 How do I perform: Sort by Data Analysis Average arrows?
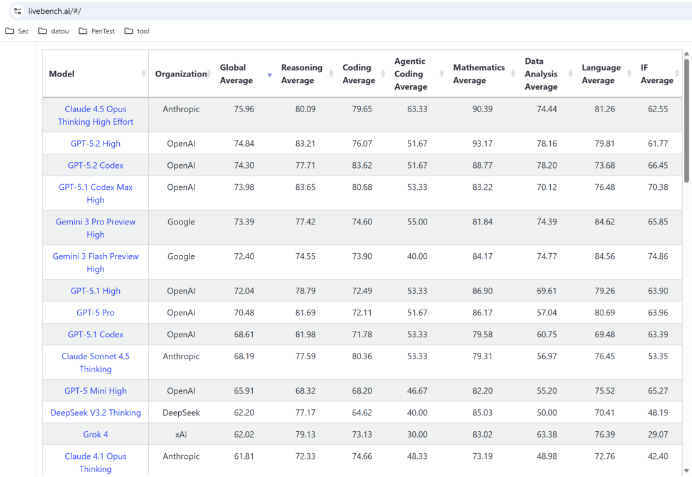click(570, 73)
